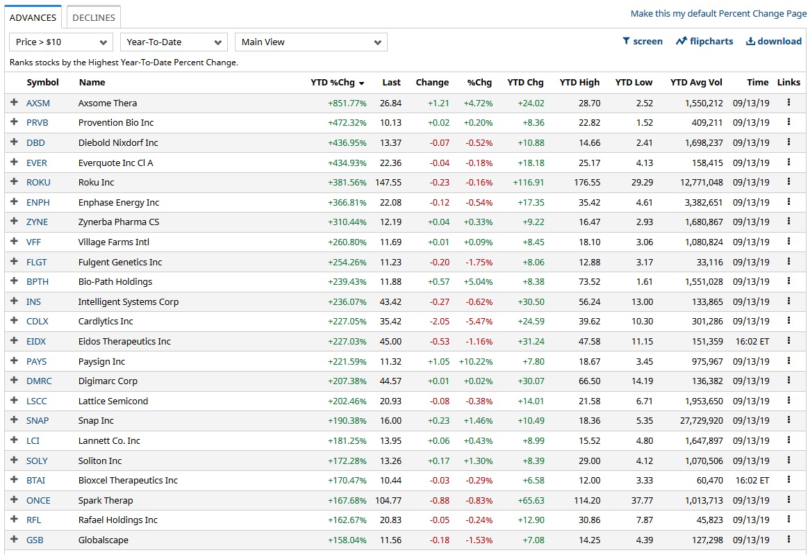Sort by the YTD High column header
The image size is (810, 555).
[x=579, y=82]
